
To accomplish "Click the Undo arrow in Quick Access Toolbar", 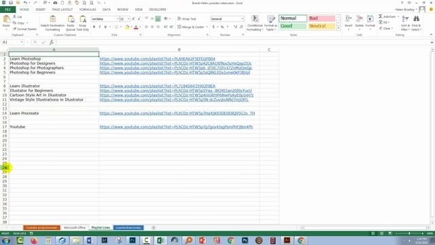I will click(25, 3).
